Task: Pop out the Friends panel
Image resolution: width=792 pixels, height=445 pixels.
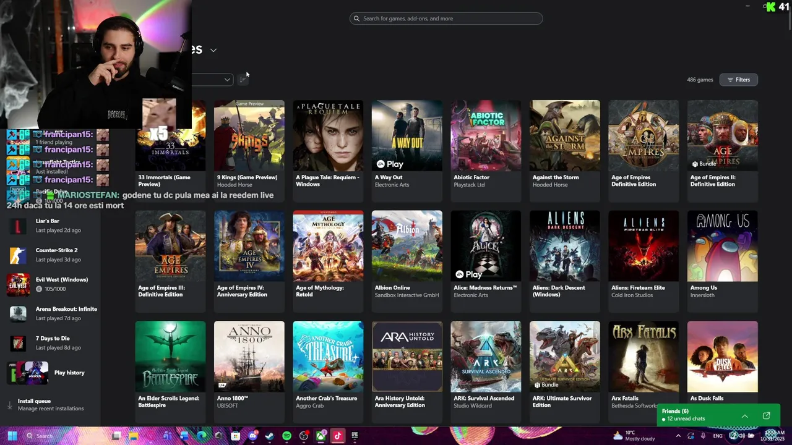Action: tap(766, 416)
